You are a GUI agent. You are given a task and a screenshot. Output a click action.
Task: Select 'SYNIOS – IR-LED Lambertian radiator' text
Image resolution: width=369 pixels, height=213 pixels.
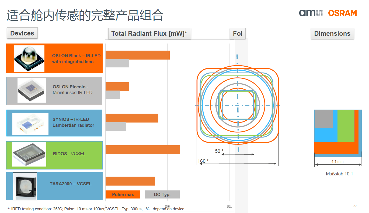73,122
